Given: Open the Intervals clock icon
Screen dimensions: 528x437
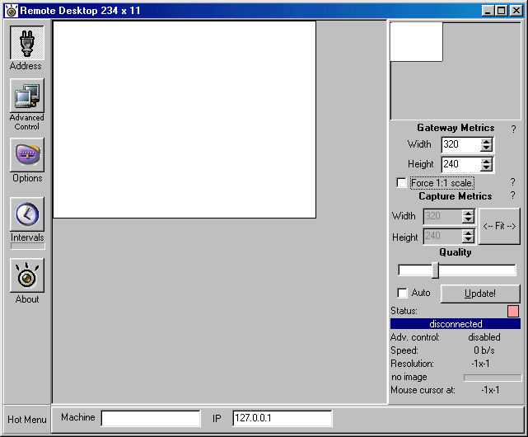Looking at the screenshot, I should pos(26,214).
